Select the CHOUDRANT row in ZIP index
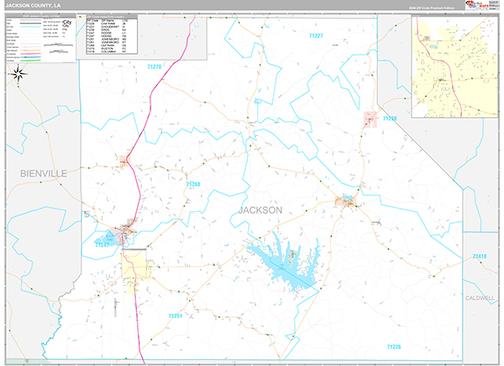504x366 pixels. click(x=107, y=27)
